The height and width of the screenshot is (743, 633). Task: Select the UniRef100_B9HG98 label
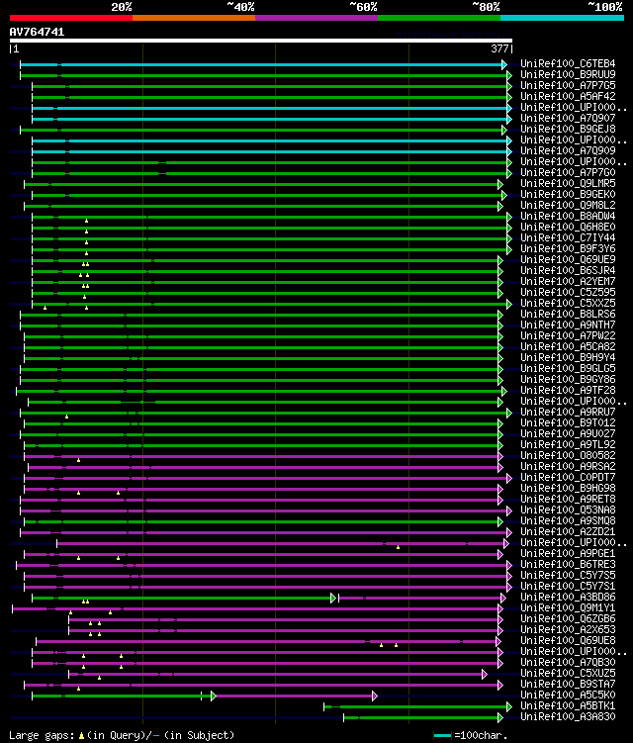coord(568,489)
